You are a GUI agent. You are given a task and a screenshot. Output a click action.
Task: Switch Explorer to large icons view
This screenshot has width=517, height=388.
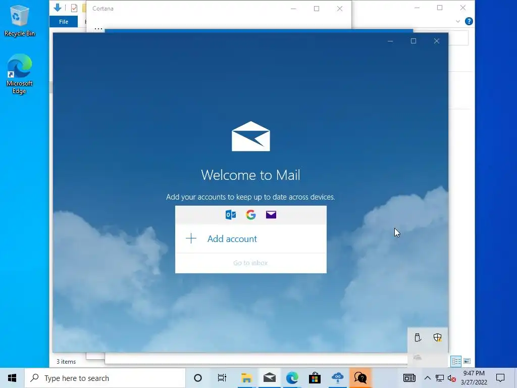click(x=467, y=361)
